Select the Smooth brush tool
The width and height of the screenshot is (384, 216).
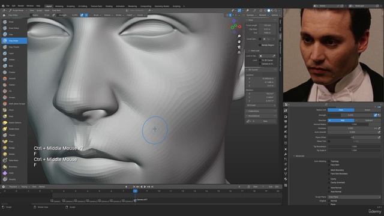(x=14, y=79)
